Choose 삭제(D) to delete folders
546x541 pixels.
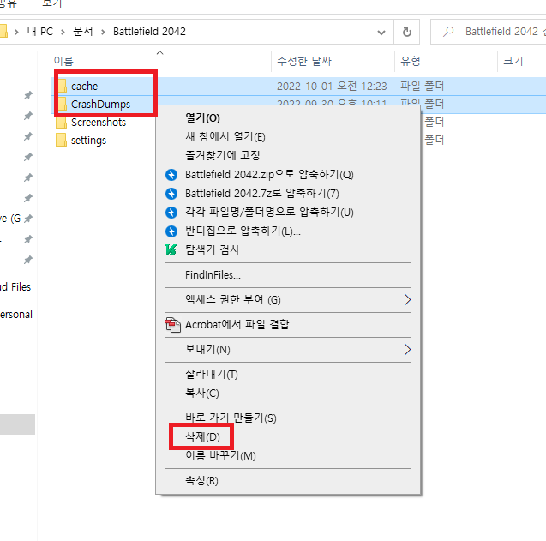click(202, 436)
